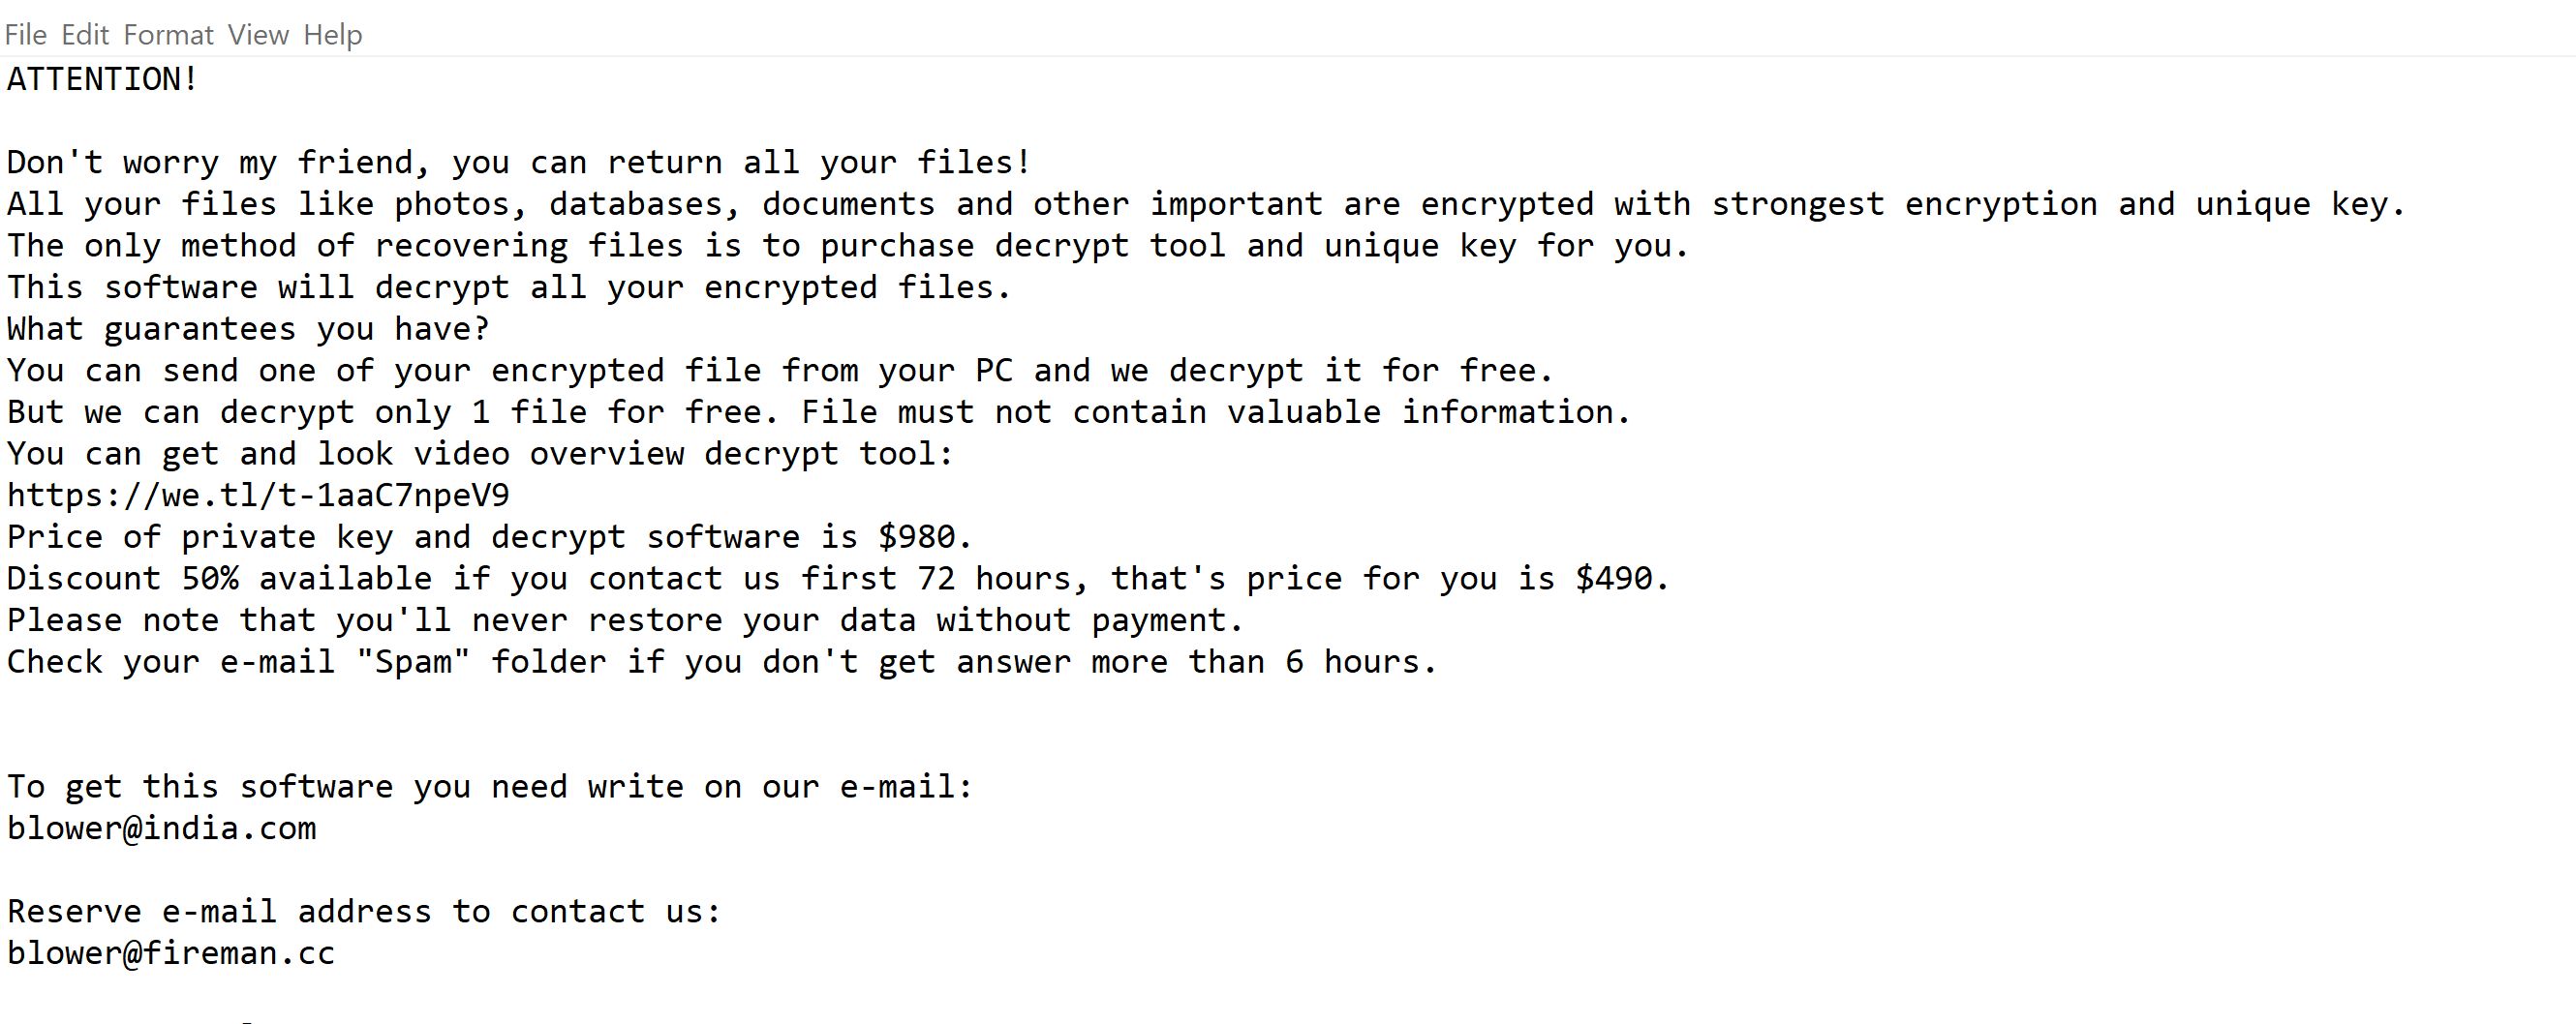Click the blower@fireman.cc reserve email address
Image resolution: width=2576 pixels, height=1024 pixels.
pos(170,953)
